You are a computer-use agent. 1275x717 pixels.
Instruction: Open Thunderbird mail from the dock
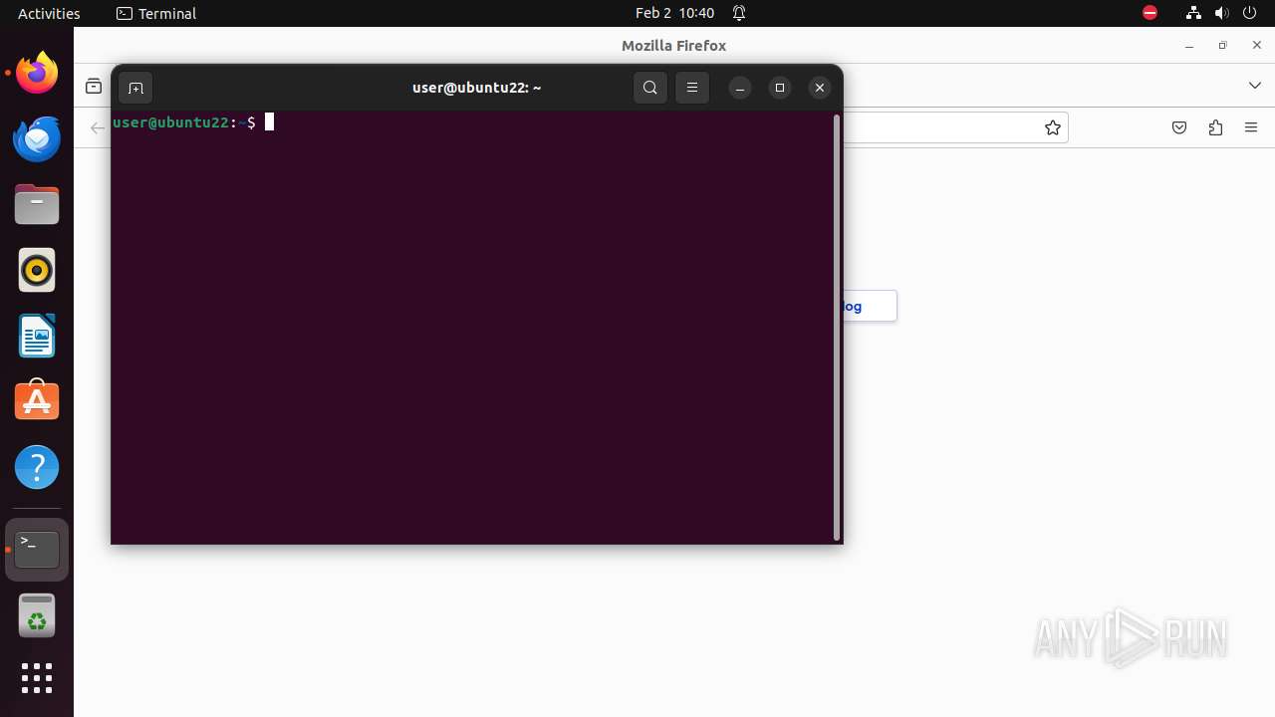coord(37,138)
